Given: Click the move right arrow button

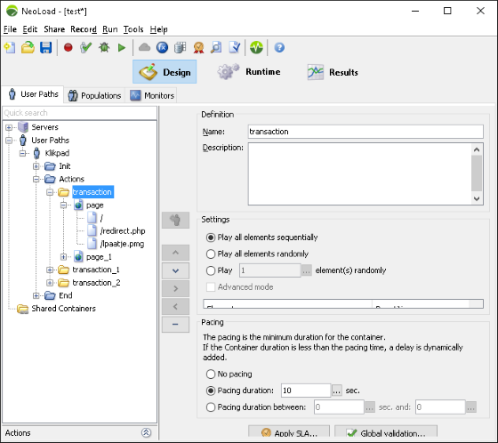Looking at the screenshot, I should (x=175, y=288).
